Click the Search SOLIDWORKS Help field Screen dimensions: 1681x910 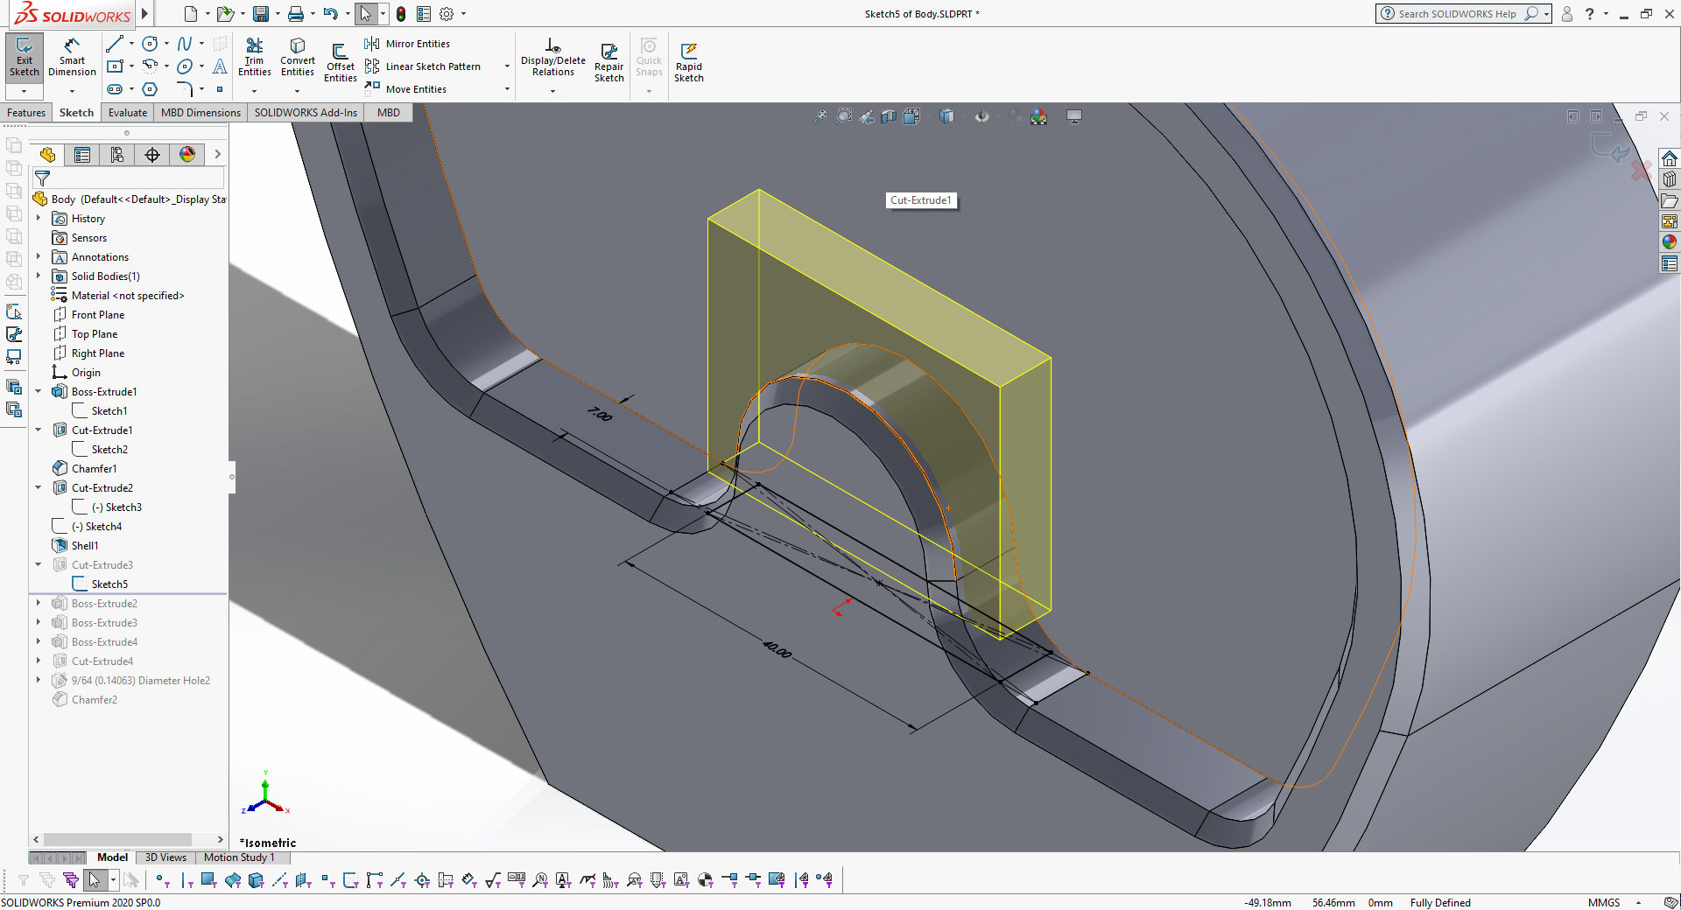pyautogui.click(x=1457, y=14)
